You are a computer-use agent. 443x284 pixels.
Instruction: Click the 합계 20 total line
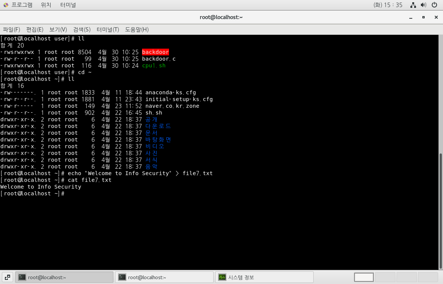tap(12, 45)
